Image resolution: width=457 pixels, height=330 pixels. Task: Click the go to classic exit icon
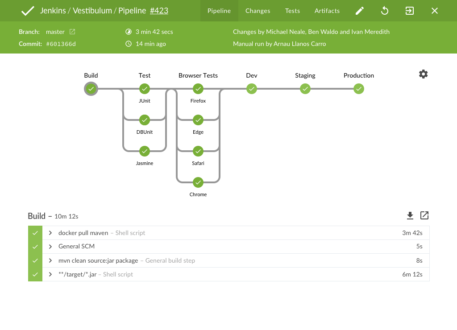click(x=410, y=11)
